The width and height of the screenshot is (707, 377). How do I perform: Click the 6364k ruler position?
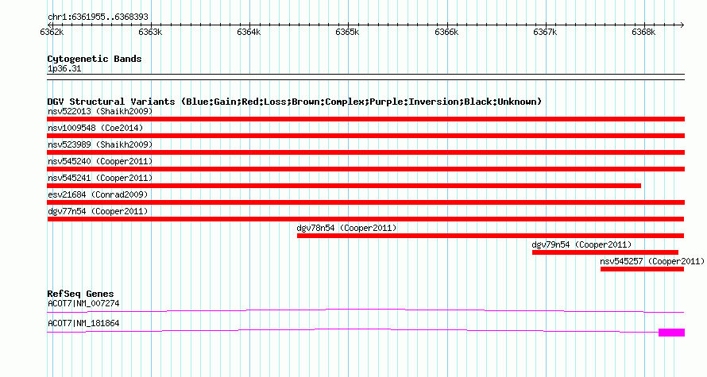tap(249, 32)
